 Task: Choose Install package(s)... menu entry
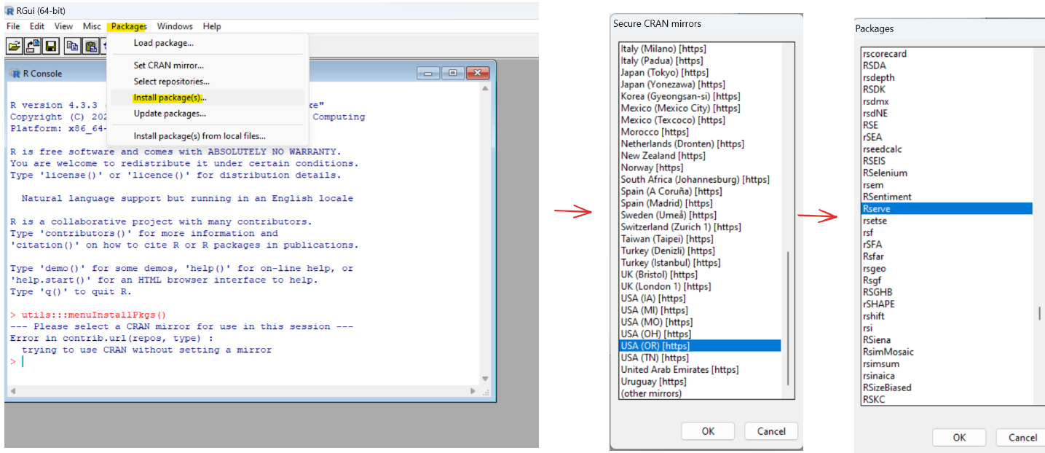[x=208, y=98]
